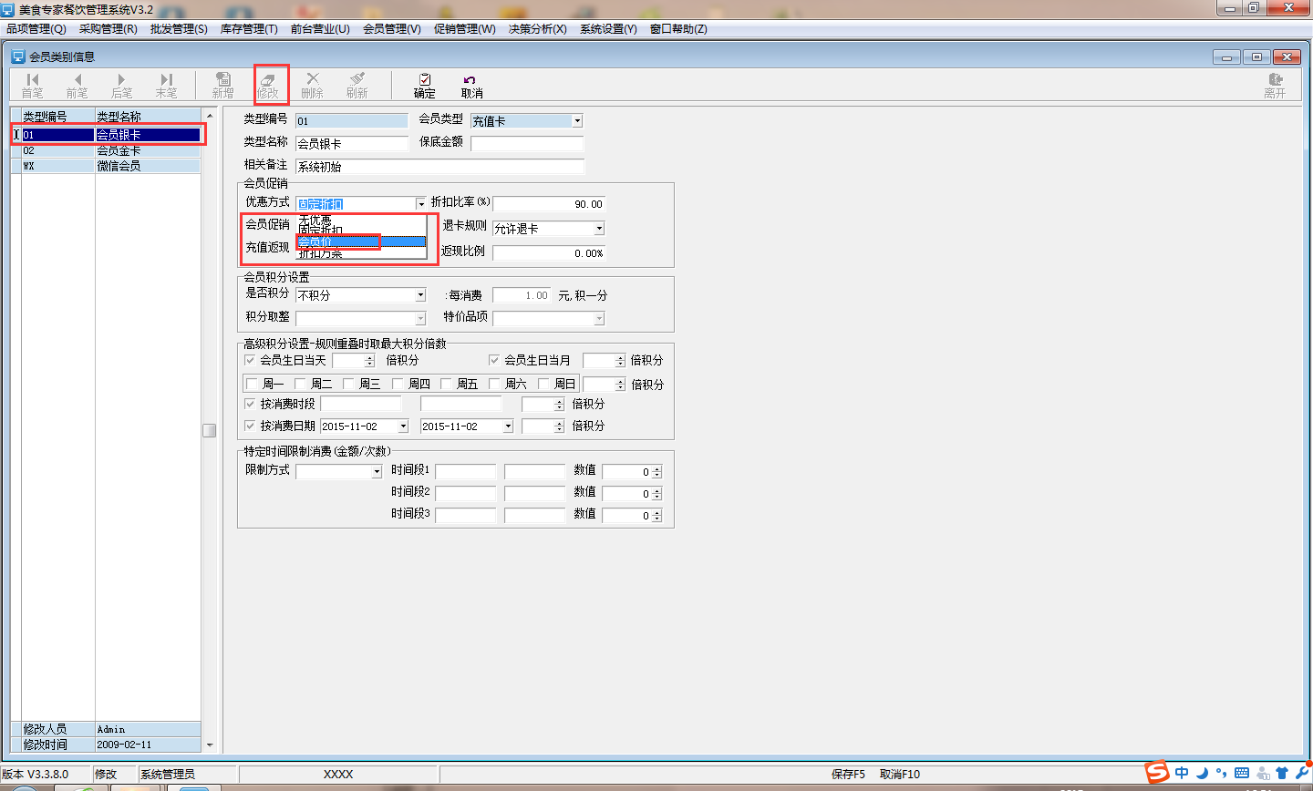
Task: Expand the 退卡规则 dropdown
Action: (599, 229)
